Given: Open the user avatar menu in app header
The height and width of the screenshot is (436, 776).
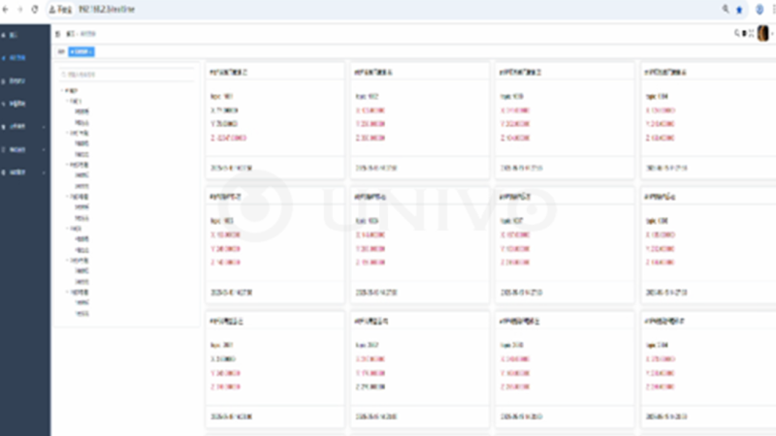Looking at the screenshot, I should point(763,33).
